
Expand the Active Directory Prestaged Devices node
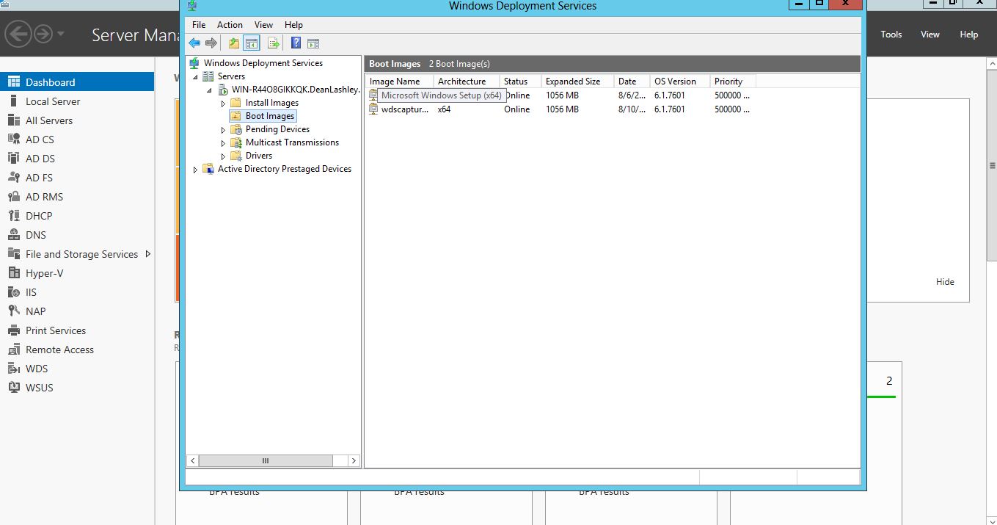(195, 170)
